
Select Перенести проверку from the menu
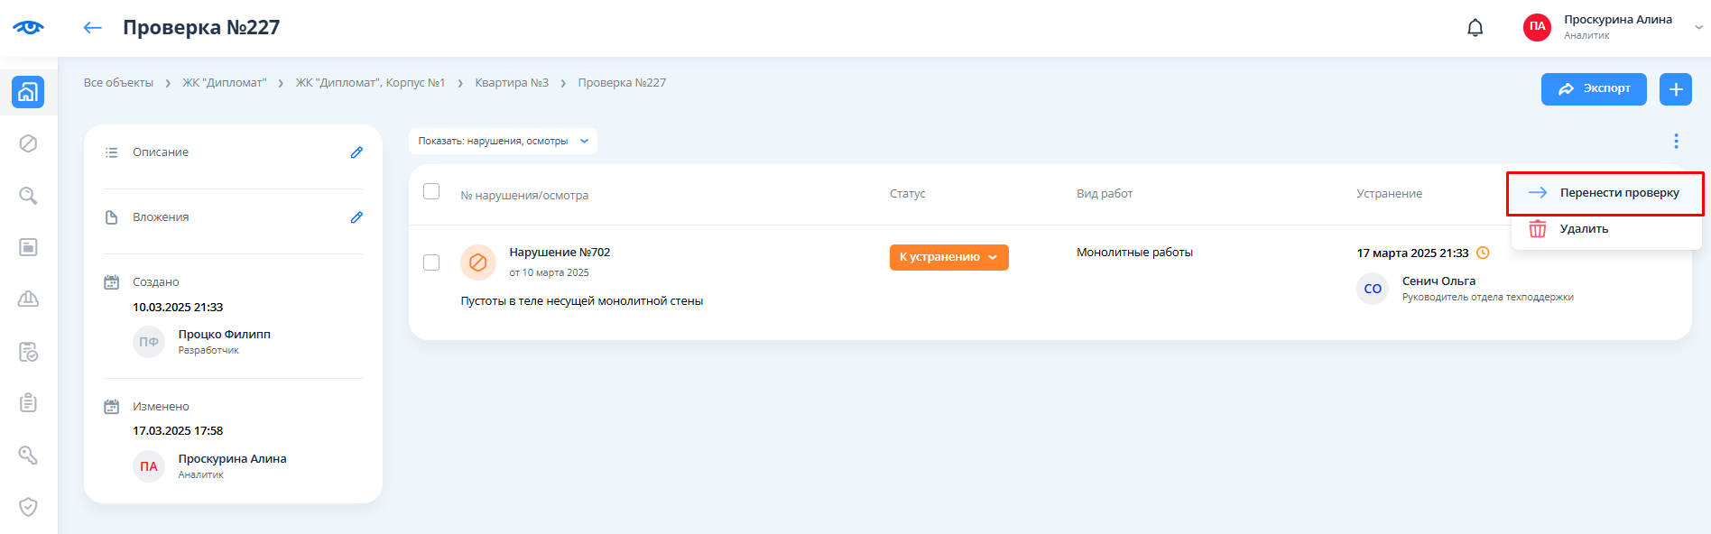tap(1605, 193)
